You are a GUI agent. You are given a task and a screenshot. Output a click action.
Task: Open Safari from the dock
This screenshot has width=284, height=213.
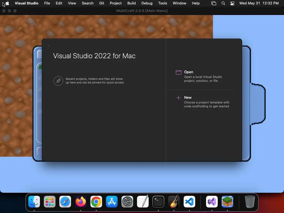pyautogui.click(x=65, y=202)
